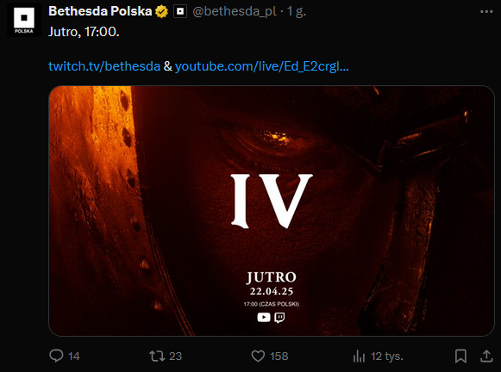The width and height of the screenshot is (501, 372).
Task: Click the reply speech bubble icon
Action: click(56, 356)
